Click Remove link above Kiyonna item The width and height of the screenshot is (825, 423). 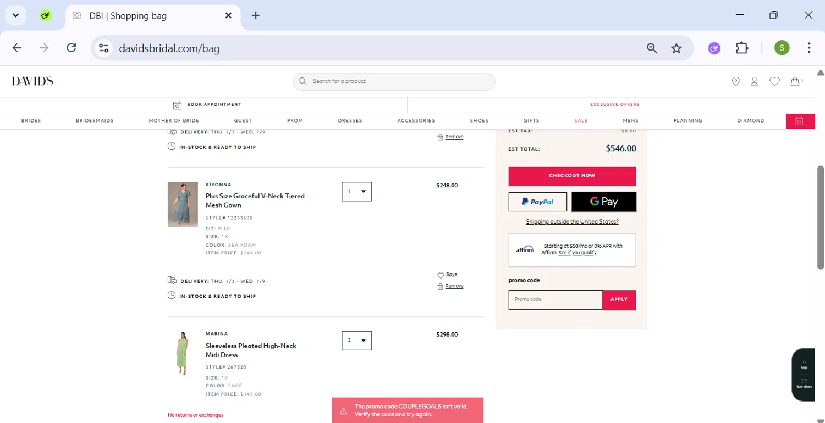point(454,137)
